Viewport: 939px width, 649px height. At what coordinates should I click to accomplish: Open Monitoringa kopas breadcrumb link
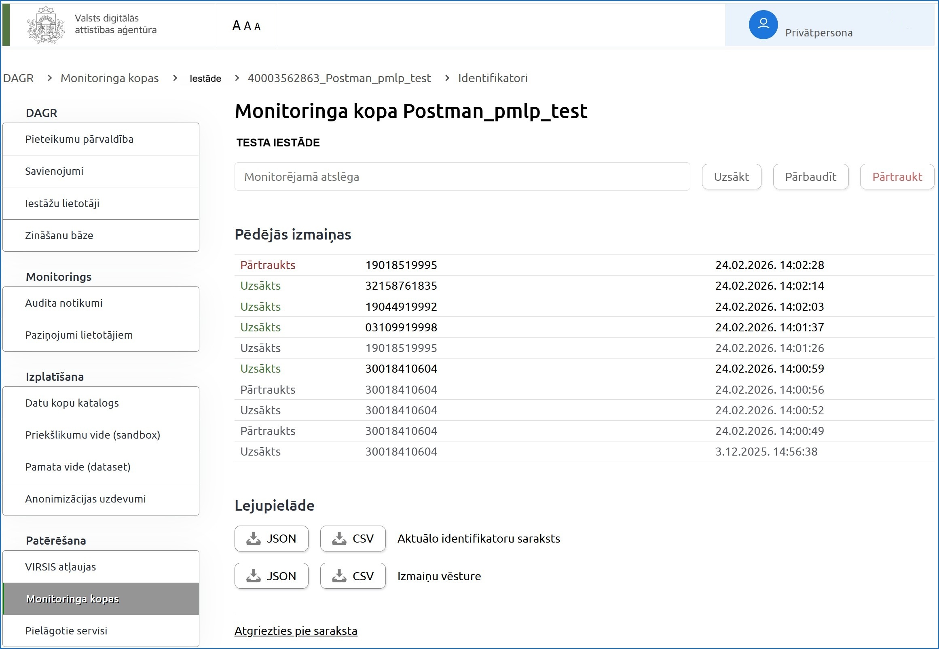click(110, 78)
